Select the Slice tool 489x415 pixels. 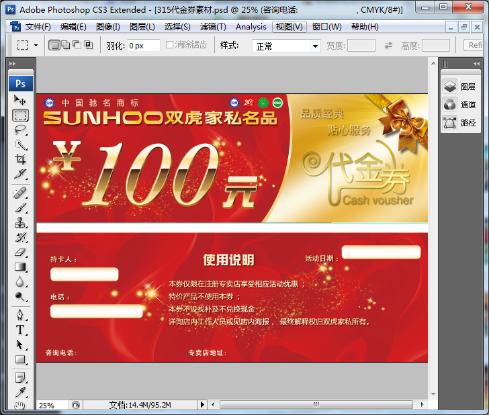20,174
